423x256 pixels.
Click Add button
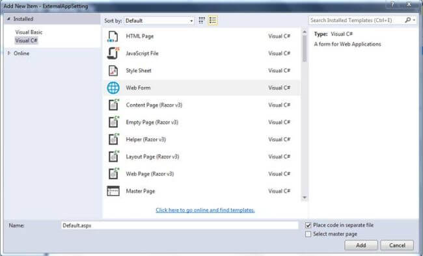[x=361, y=245]
